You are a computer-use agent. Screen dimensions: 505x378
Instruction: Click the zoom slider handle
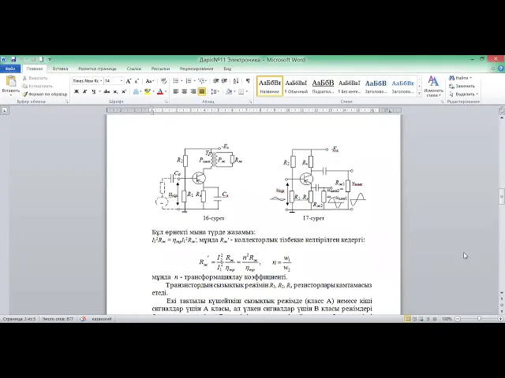[x=479, y=318]
